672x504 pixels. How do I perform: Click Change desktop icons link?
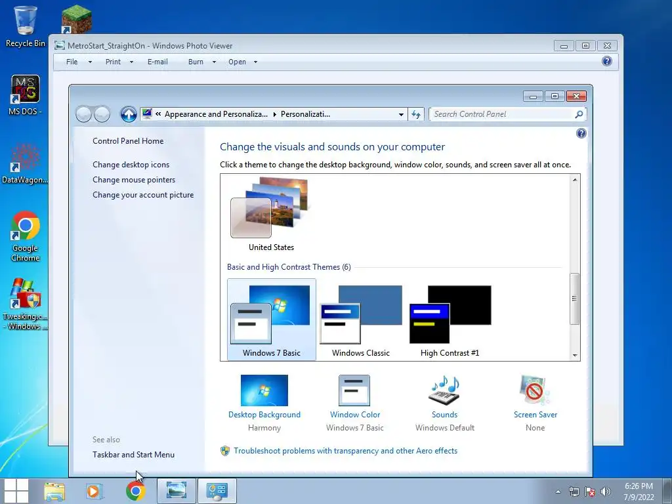[x=131, y=165]
